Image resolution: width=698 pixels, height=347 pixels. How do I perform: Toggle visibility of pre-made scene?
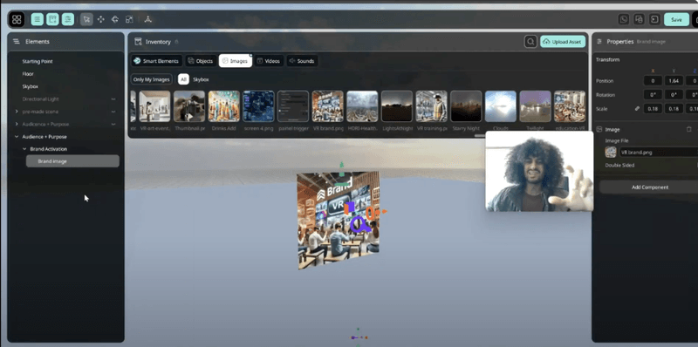113,112
